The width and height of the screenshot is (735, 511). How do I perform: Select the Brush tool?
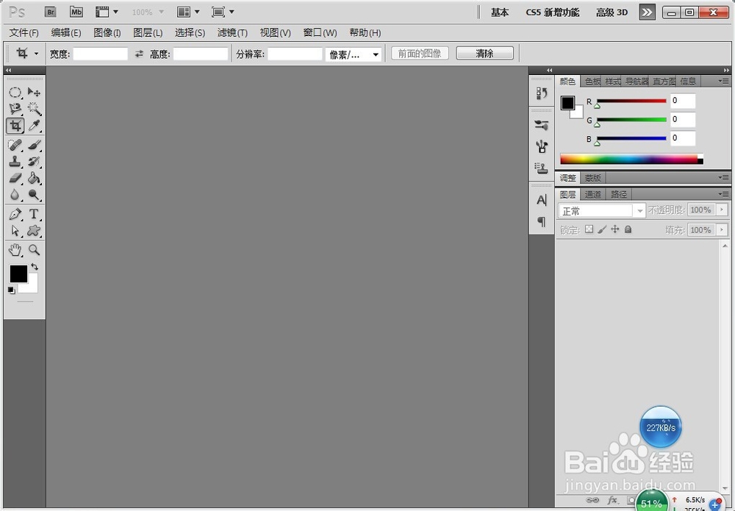[34, 145]
